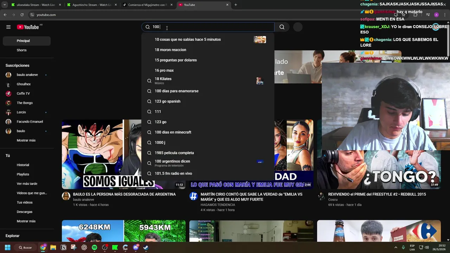Open ChatGPT from the taskbar
The image size is (450, 253).
point(84,247)
